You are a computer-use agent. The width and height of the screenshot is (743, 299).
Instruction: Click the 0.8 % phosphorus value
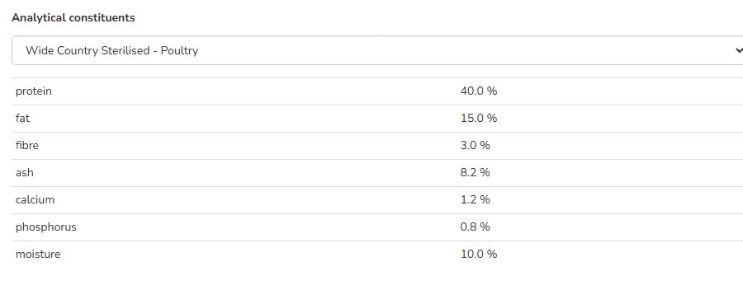tap(475, 227)
